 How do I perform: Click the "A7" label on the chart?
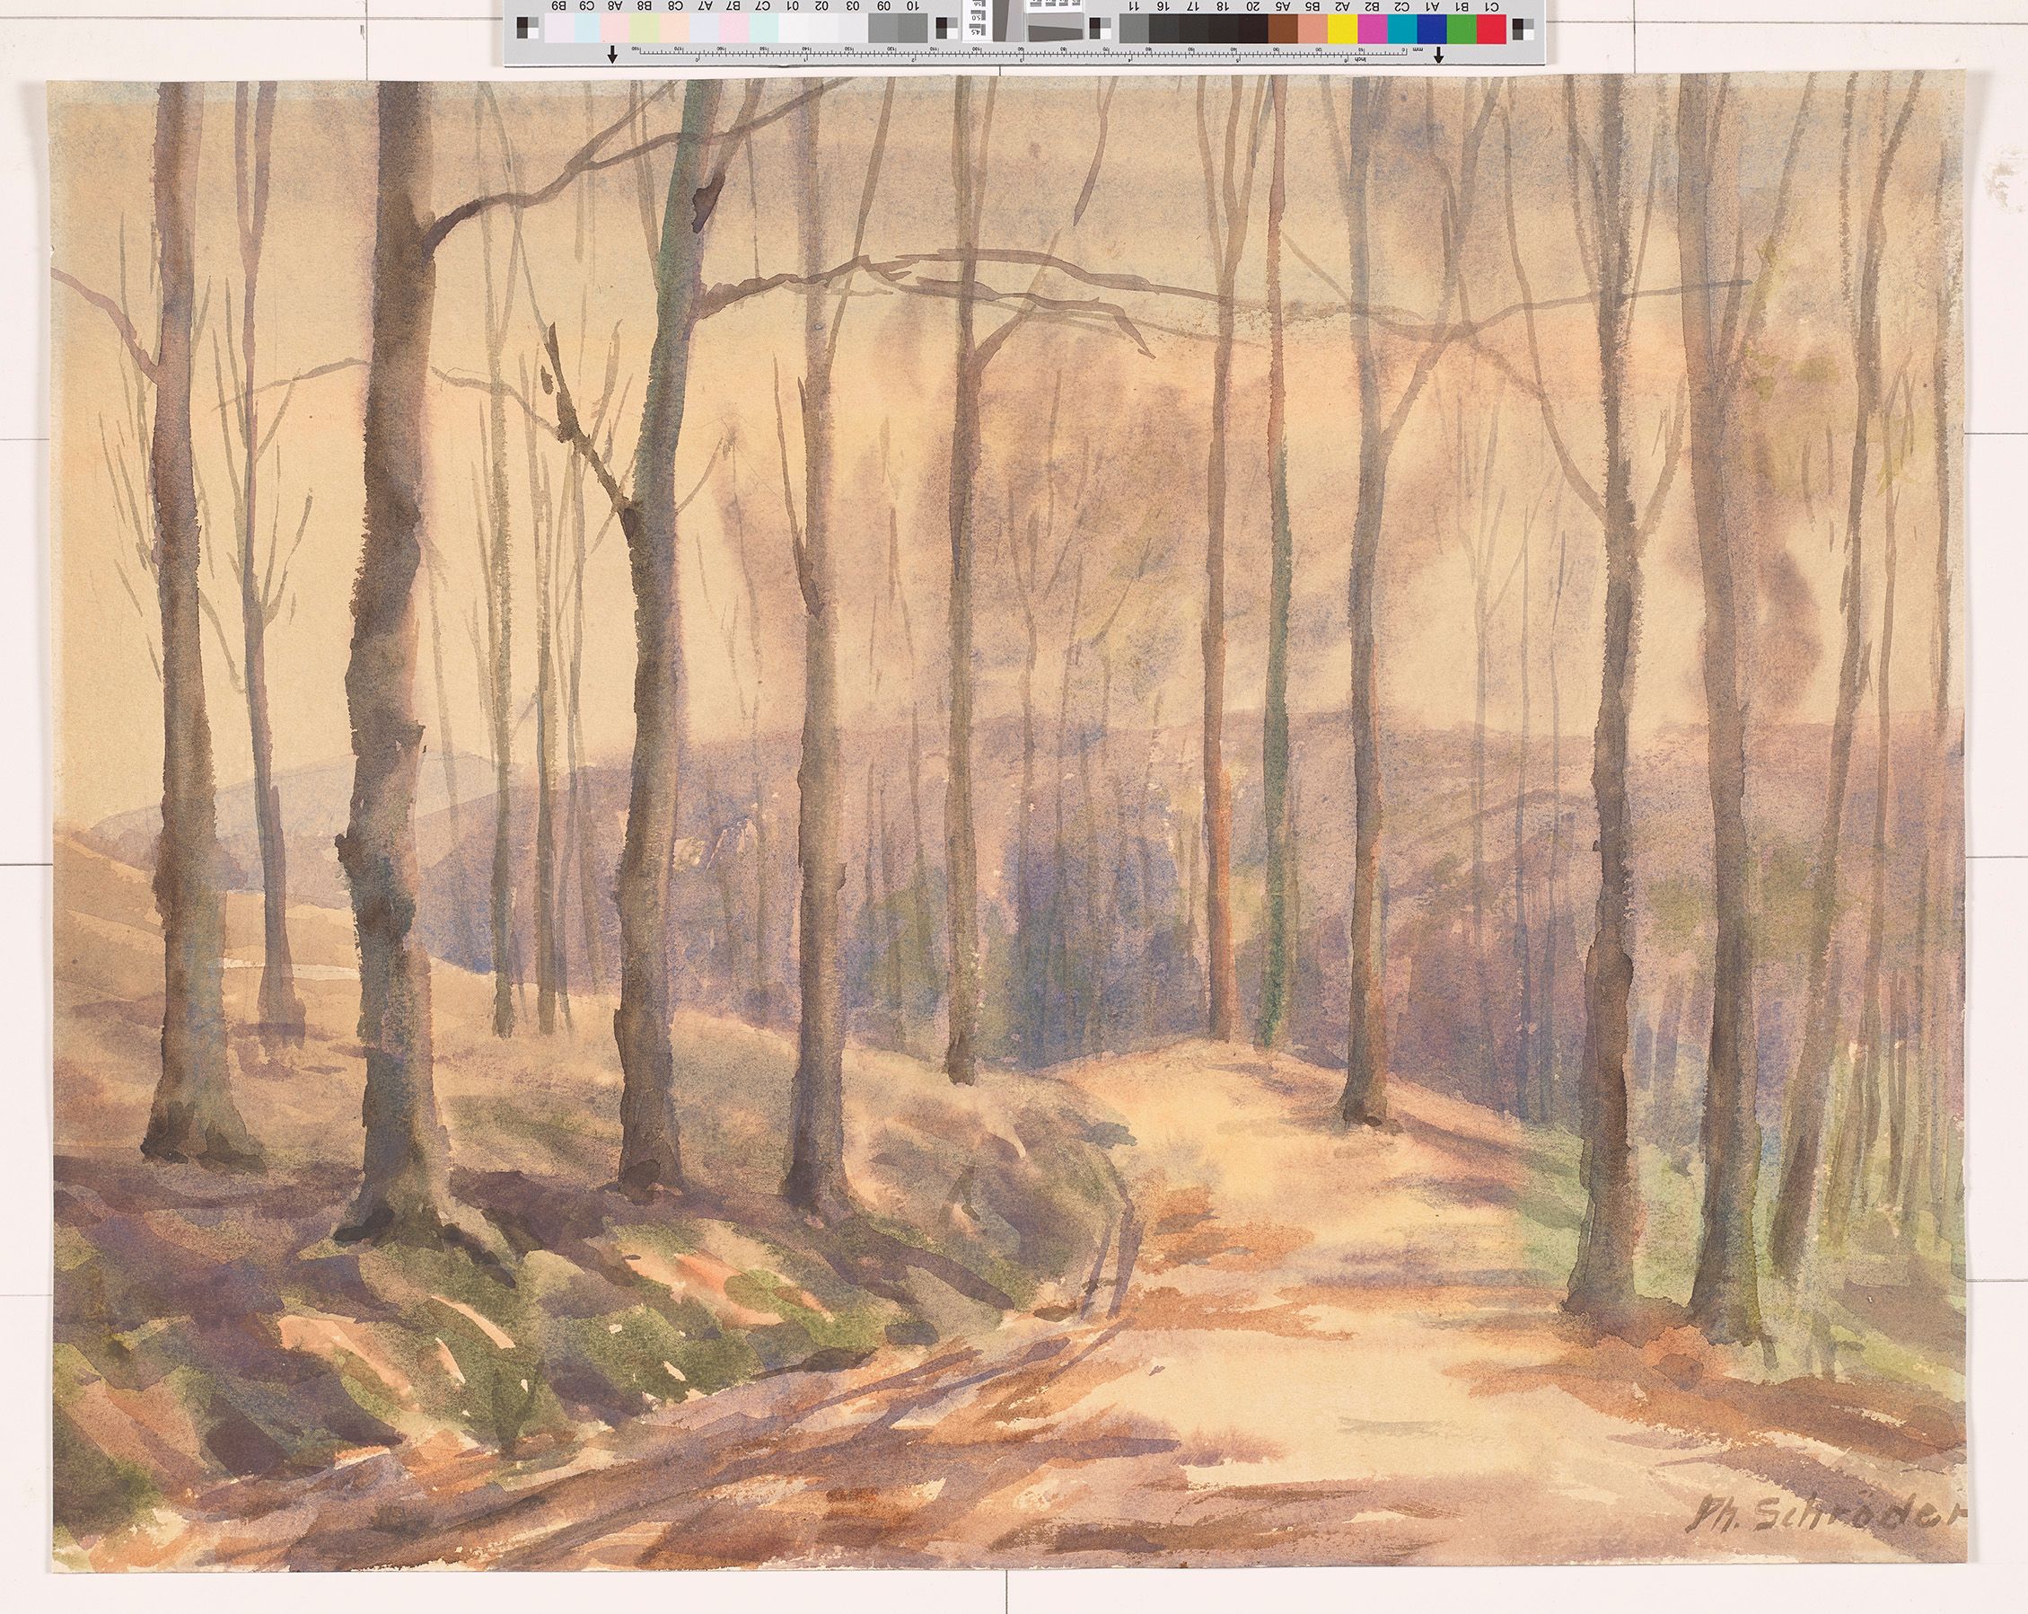(706, 6)
